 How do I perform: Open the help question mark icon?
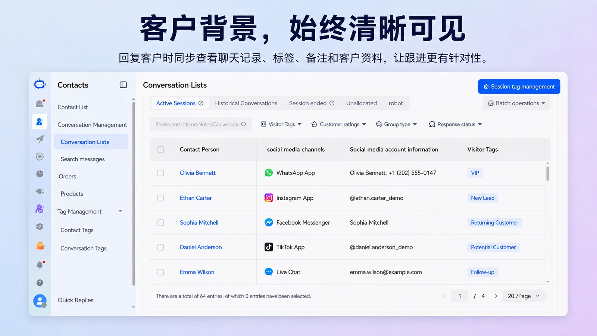40,283
